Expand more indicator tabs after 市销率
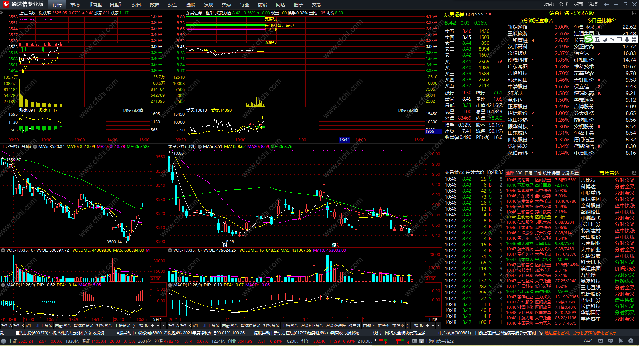This screenshot has height=346, width=639. tap(408, 326)
